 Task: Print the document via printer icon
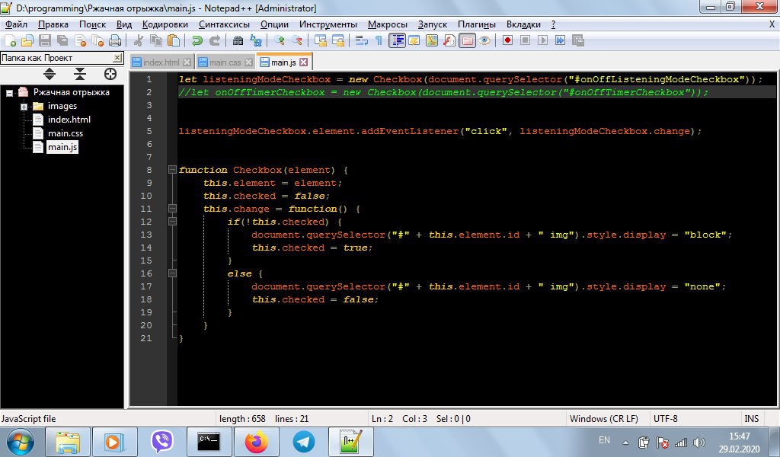pyautogui.click(x=115, y=41)
